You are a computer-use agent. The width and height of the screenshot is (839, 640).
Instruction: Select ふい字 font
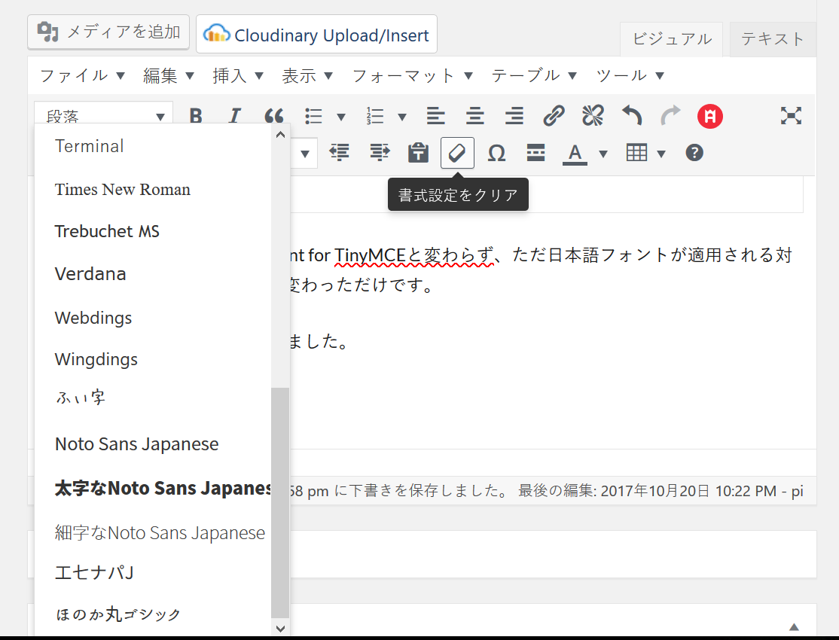(x=153, y=398)
